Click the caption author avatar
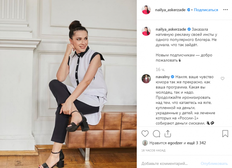Image resolution: width=232 pixels, height=168 pixels. (x=146, y=31)
